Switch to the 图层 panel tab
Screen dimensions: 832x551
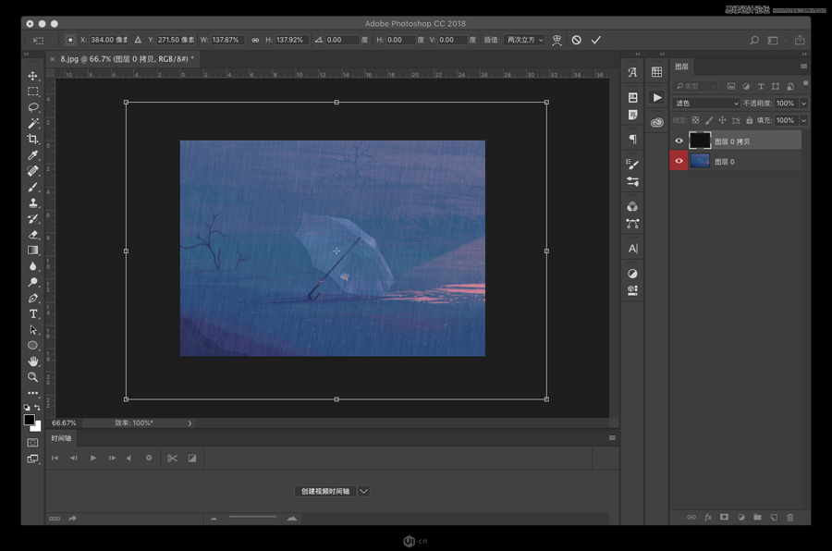[x=681, y=67]
